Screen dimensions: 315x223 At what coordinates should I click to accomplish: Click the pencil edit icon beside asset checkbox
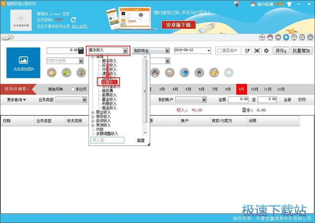[x=247, y=51]
